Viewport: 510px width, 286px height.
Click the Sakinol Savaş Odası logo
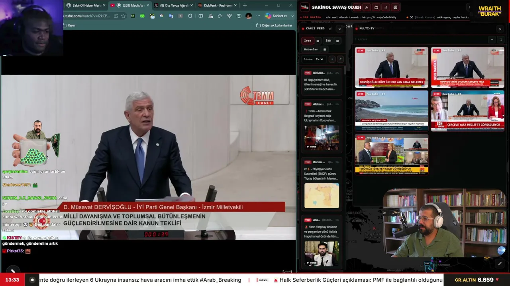(305, 7)
